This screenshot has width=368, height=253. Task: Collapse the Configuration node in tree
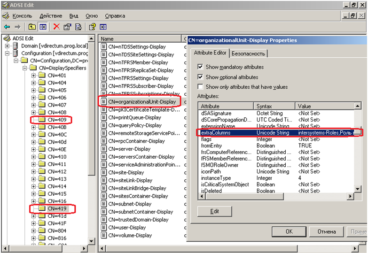[7, 54]
